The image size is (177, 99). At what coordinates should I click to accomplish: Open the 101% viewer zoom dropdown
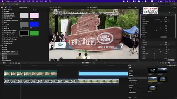point(130,7)
